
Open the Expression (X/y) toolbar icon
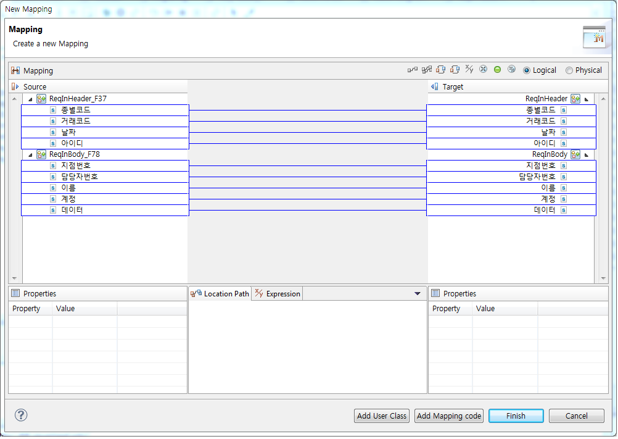click(x=469, y=70)
